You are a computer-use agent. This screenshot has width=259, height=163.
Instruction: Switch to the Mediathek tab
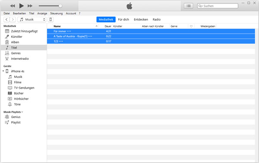coord(106,19)
